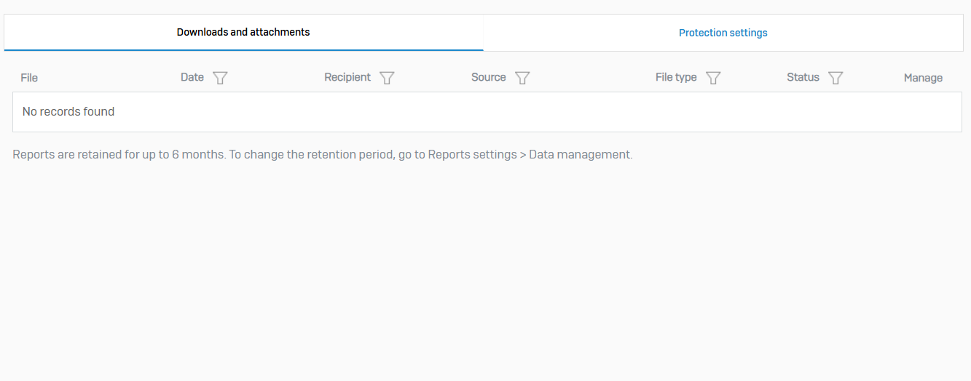Click the Manage column header
The image size is (971, 381).
(923, 78)
